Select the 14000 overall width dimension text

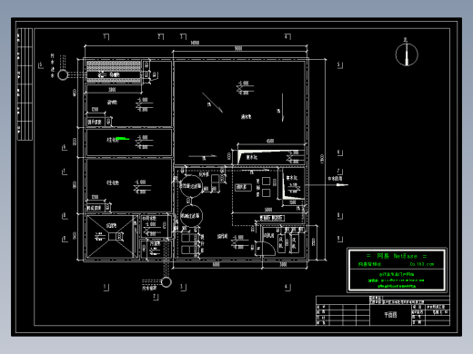pyautogui.click(x=195, y=43)
